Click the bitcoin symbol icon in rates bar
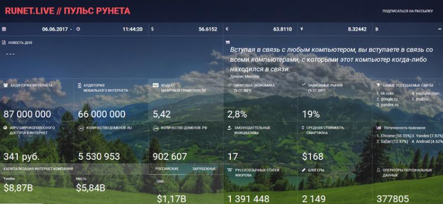Viewport: 443px width, 204px height. 377,29
